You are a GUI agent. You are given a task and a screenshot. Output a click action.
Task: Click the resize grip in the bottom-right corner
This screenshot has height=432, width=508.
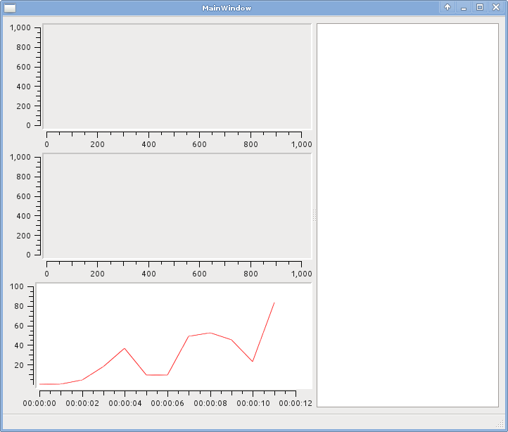500,424
